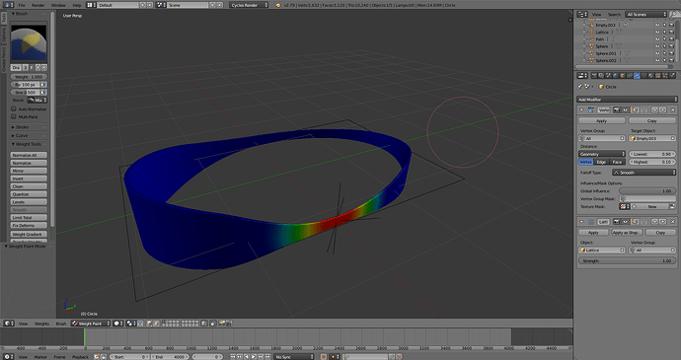Toggle visibility eye of Empty.003
Image resolution: width=681 pixels, height=360 pixels.
(657, 26)
